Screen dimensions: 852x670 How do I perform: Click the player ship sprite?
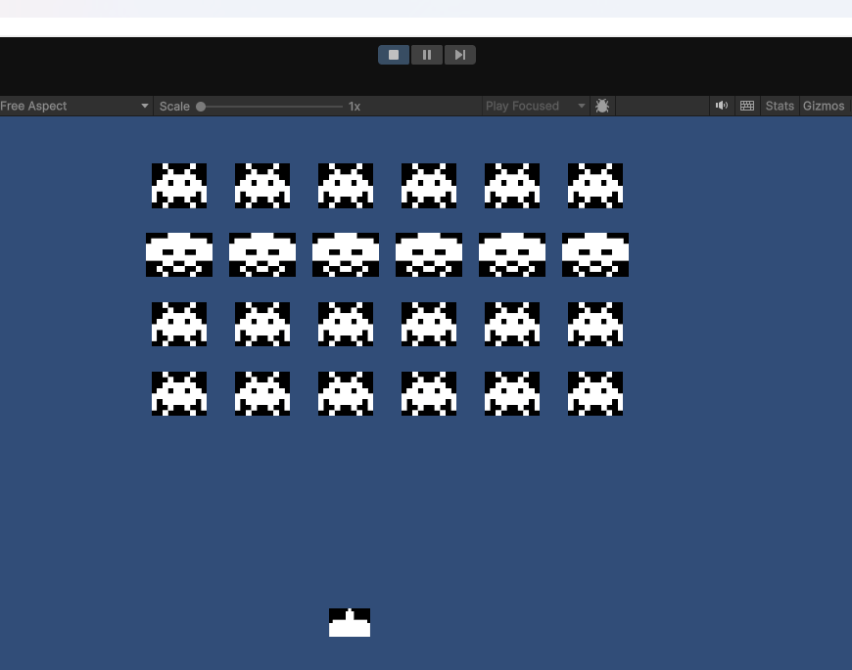(x=350, y=623)
